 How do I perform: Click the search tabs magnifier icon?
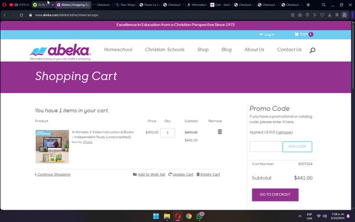point(323,5)
